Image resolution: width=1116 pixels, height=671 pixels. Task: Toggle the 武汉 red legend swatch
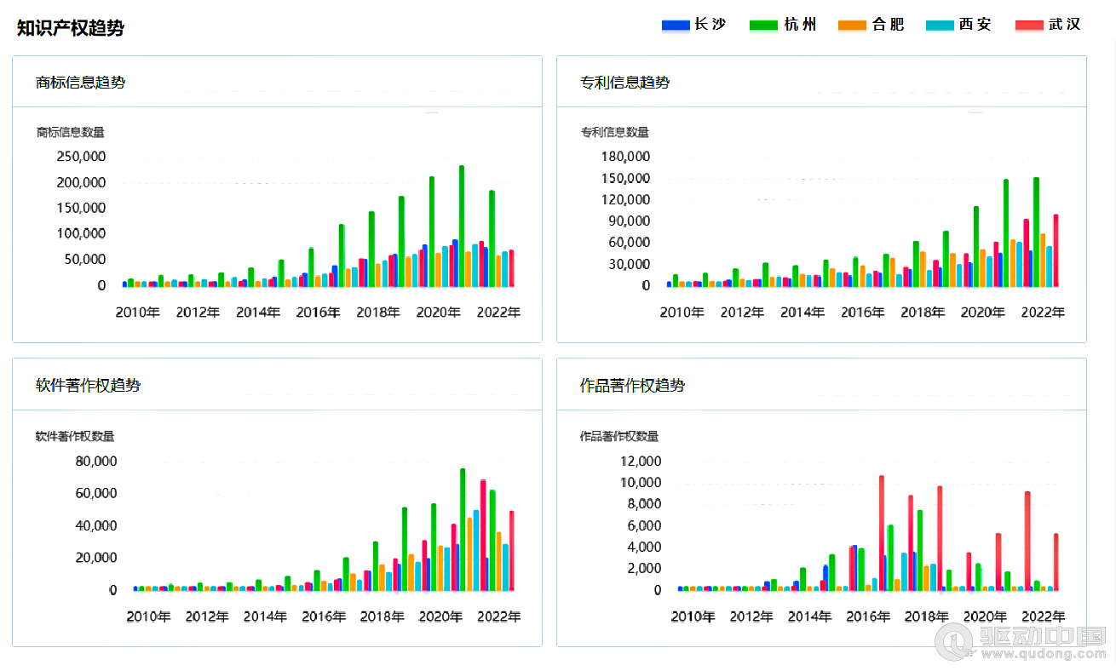click(x=1029, y=26)
